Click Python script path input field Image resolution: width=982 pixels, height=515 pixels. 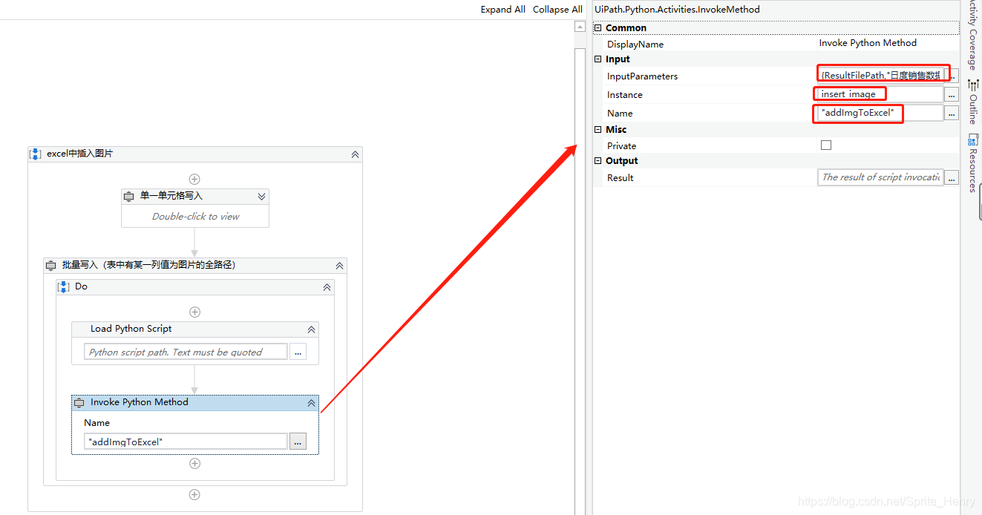coord(186,352)
